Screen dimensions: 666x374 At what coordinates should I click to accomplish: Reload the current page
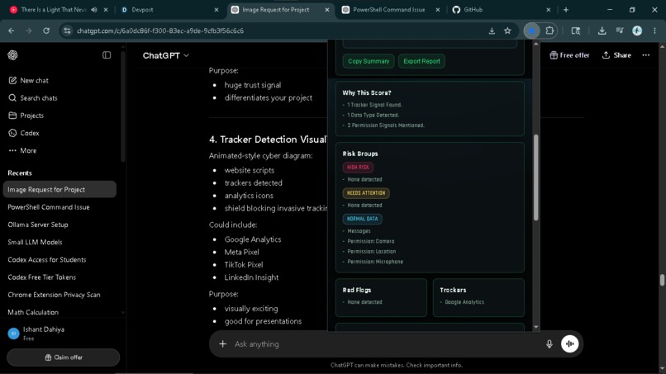click(46, 31)
